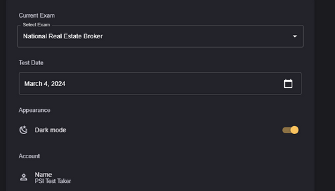The width and height of the screenshot is (335, 191).
Task: Open the calendar picker icon
Action: (x=288, y=84)
